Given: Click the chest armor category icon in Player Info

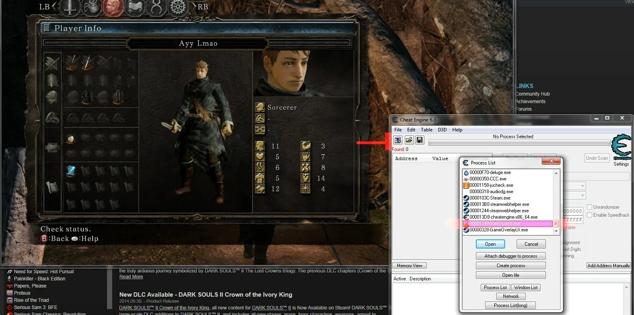Looking at the screenshot, I should (x=52, y=80).
